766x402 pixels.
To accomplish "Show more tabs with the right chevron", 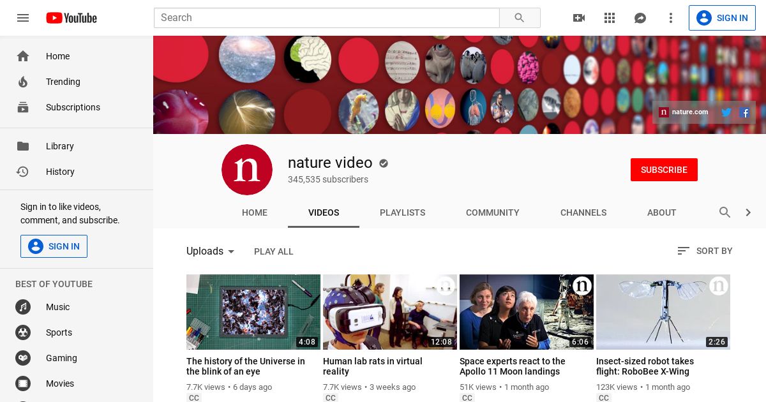I will 748,212.
